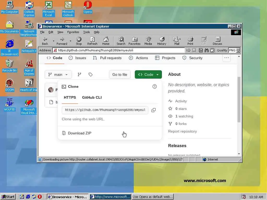267x200 pixels.
Task: Click the address bar URL field
Action: (x=119, y=50)
